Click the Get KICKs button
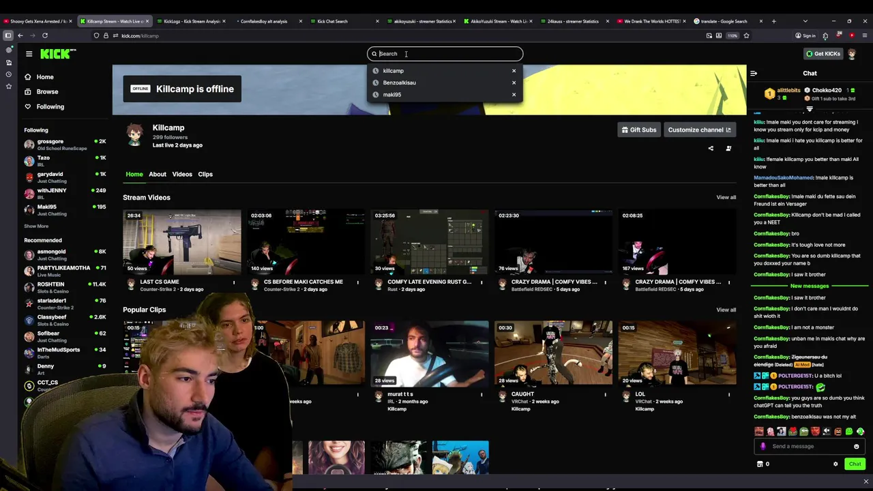873x491 pixels. (823, 54)
